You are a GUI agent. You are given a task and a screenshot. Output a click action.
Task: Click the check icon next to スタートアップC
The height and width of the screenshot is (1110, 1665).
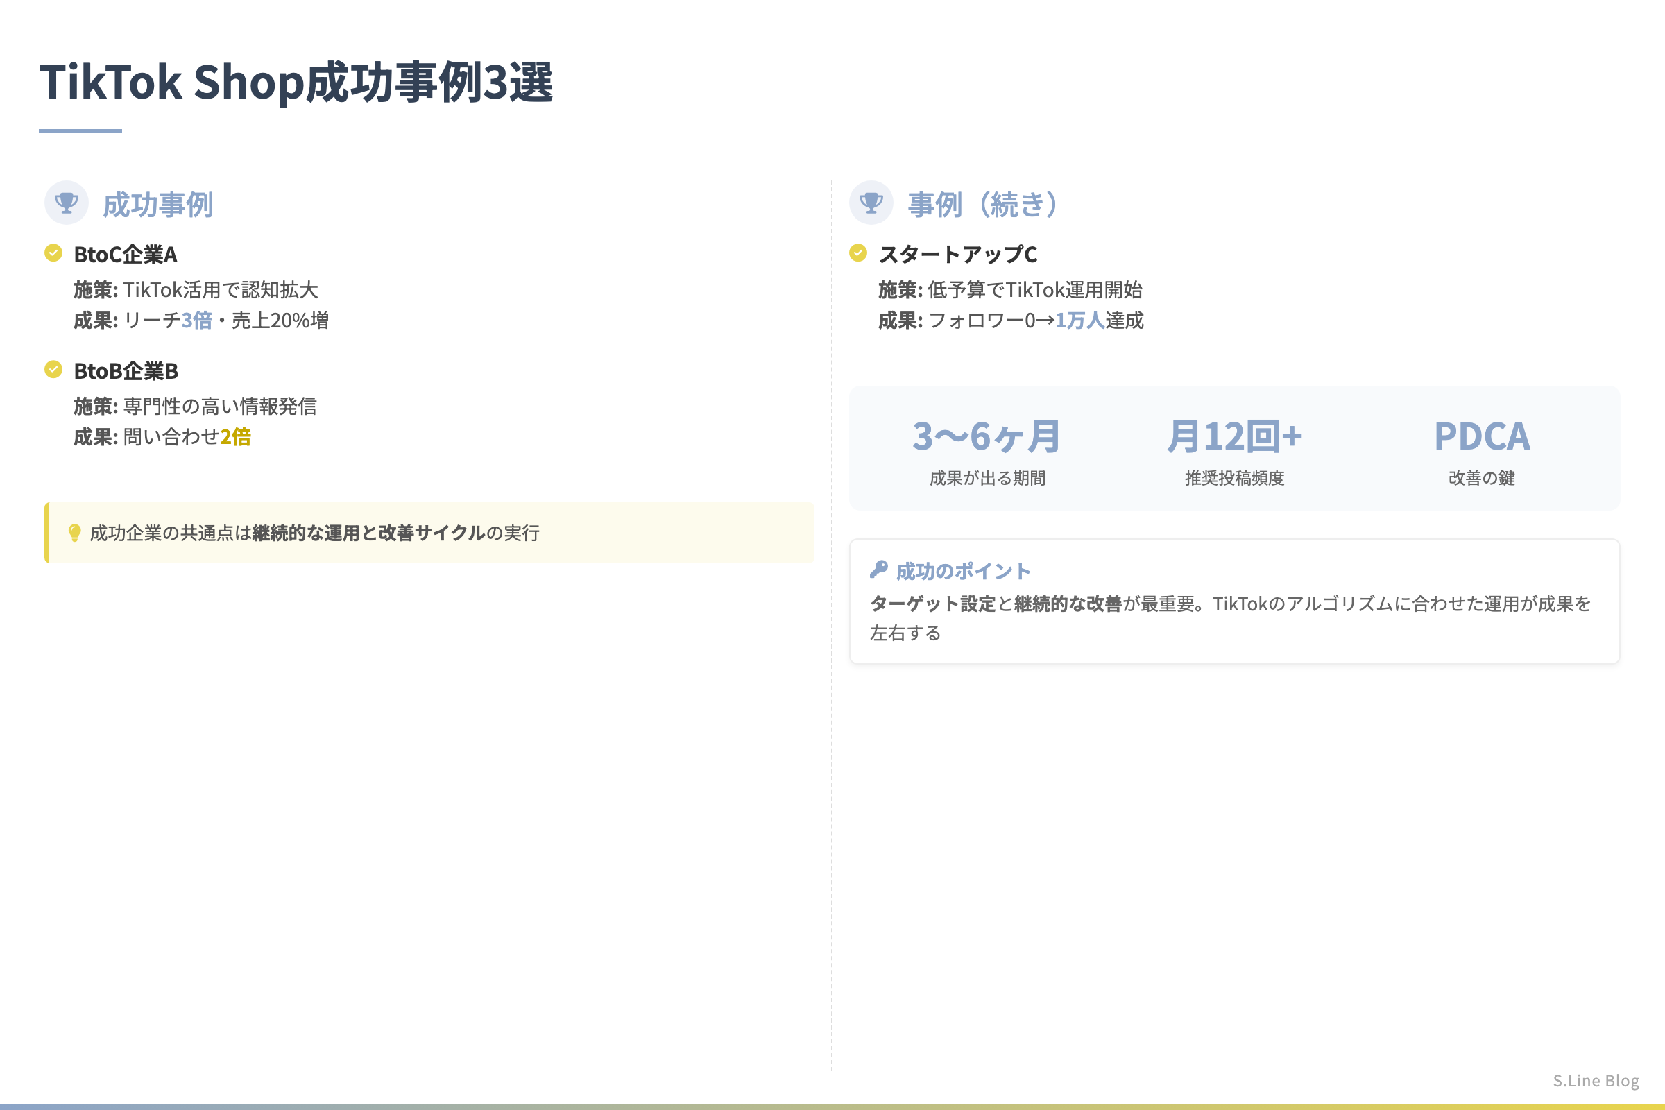[x=858, y=253]
